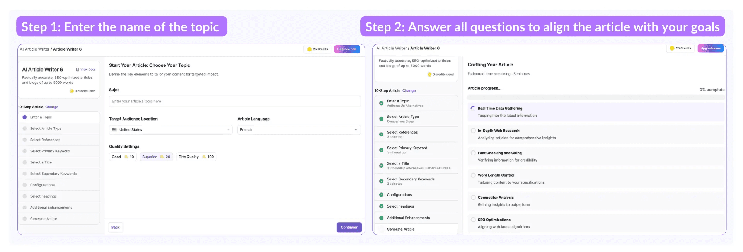Click the green check beside Comparison Blogs article type
The height and width of the screenshot is (252, 743).
382,119
